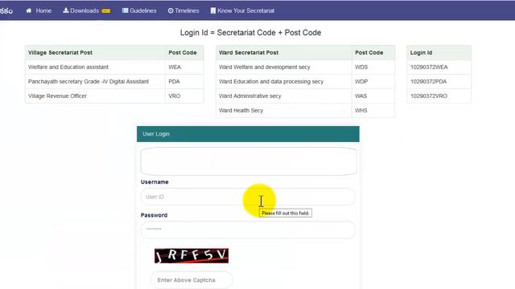This screenshot has height=289, width=515.
Task: Click the Ward Health Secy row
Action: pyautogui.click(x=306, y=111)
